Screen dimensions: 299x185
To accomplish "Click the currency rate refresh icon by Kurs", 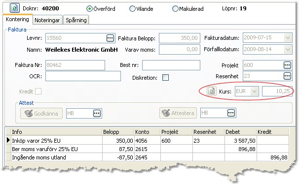I will pos(212,91).
